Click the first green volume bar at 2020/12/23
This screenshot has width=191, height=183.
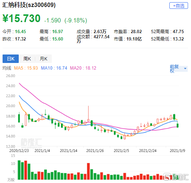point(19,170)
